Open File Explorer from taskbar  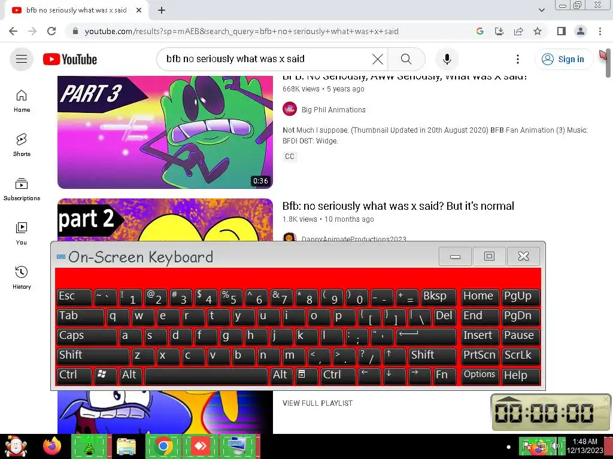tap(127, 446)
